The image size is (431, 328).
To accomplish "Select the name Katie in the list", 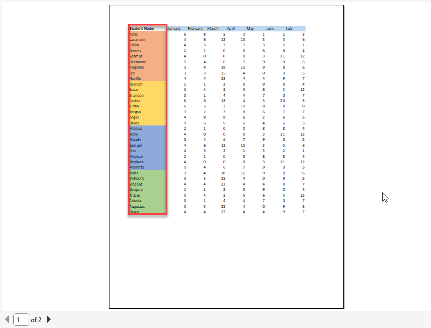I will (133, 34).
